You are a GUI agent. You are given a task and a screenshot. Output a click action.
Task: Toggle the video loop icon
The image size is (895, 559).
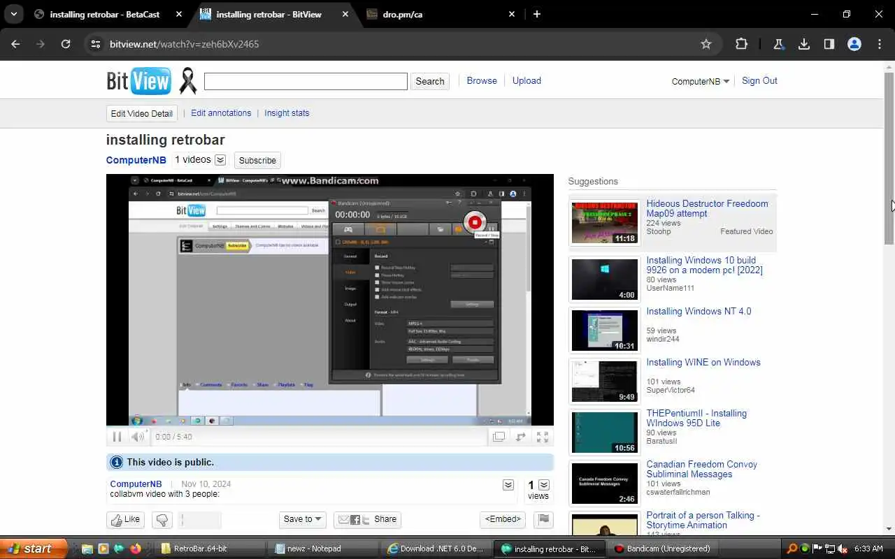click(521, 437)
